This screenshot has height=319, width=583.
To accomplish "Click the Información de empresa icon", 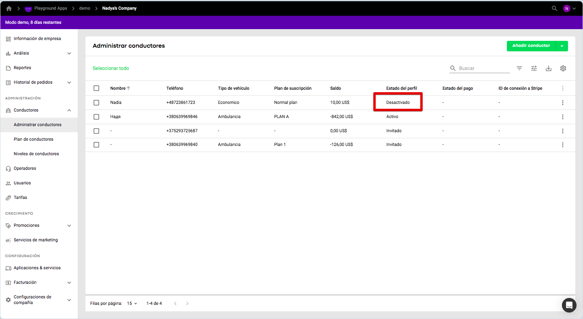I will [x=8, y=39].
